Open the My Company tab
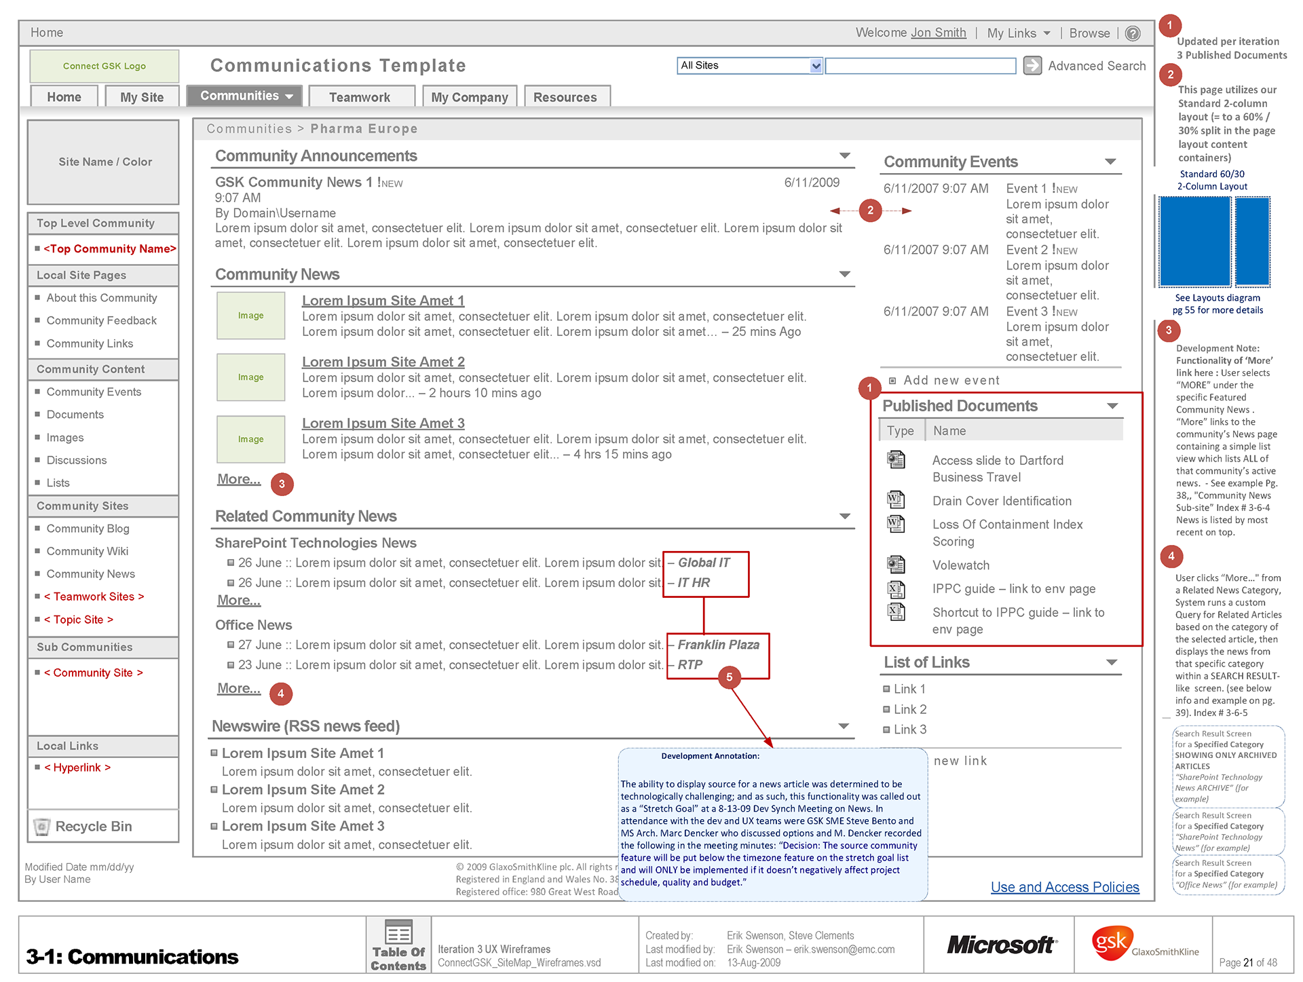The image size is (1303, 982). click(470, 97)
